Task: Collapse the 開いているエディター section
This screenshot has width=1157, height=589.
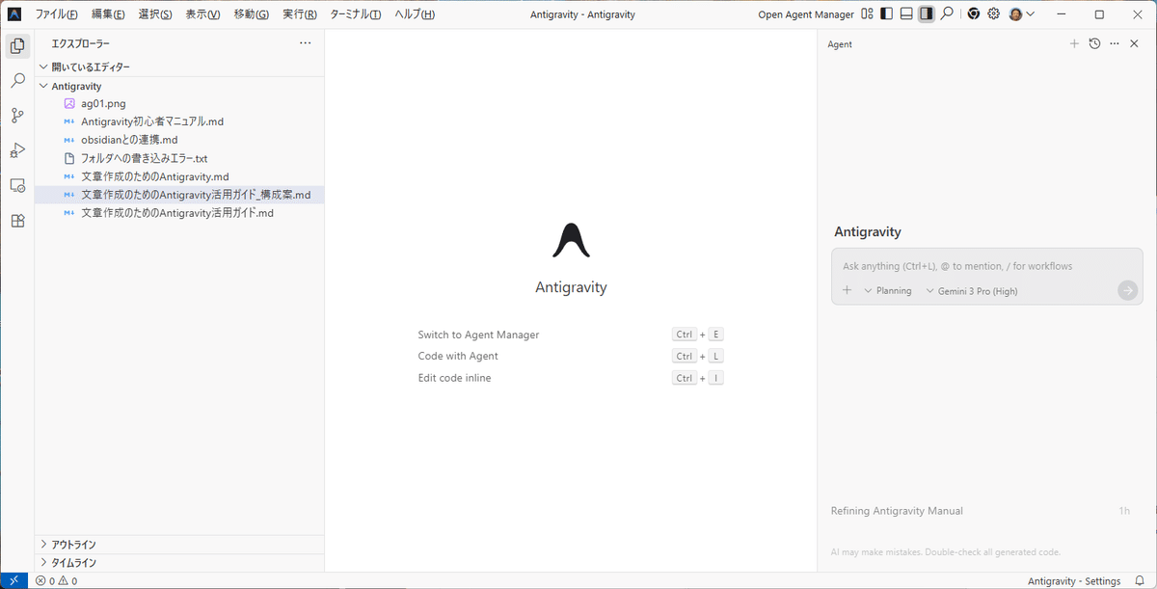Action: pyautogui.click(x=179, y=67)
